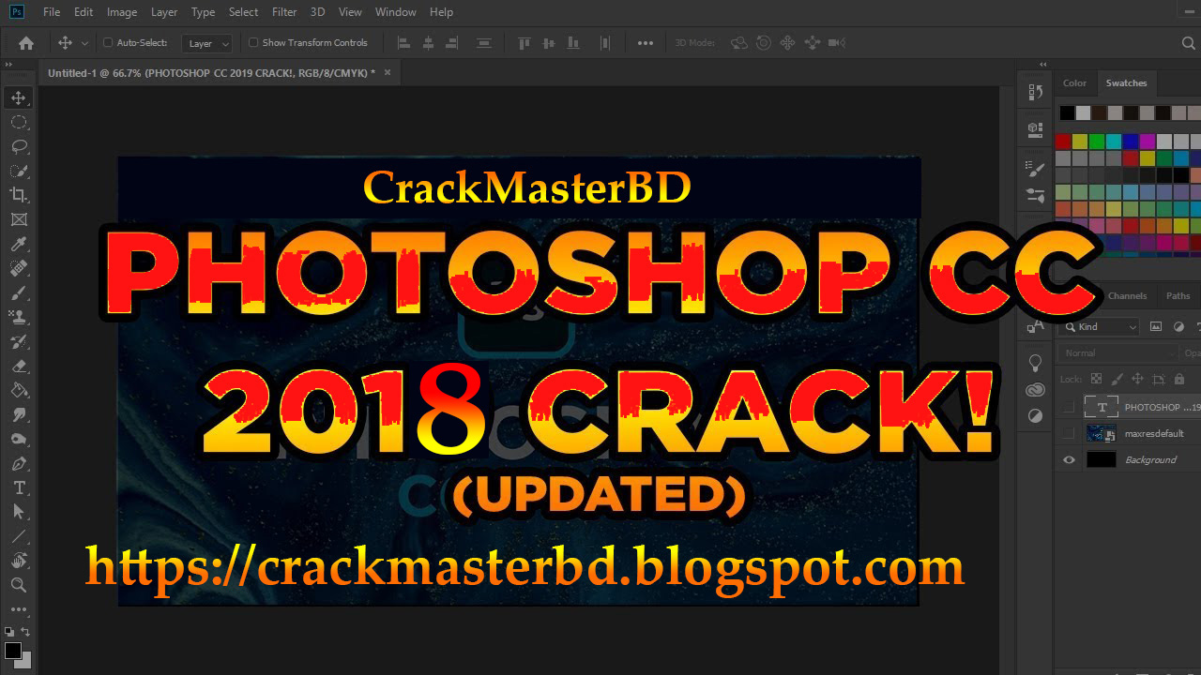Select the Spot Healing Brush tool
Image resolution: width=1201 pixels, height=675 pixels.
tap(18, 268)
